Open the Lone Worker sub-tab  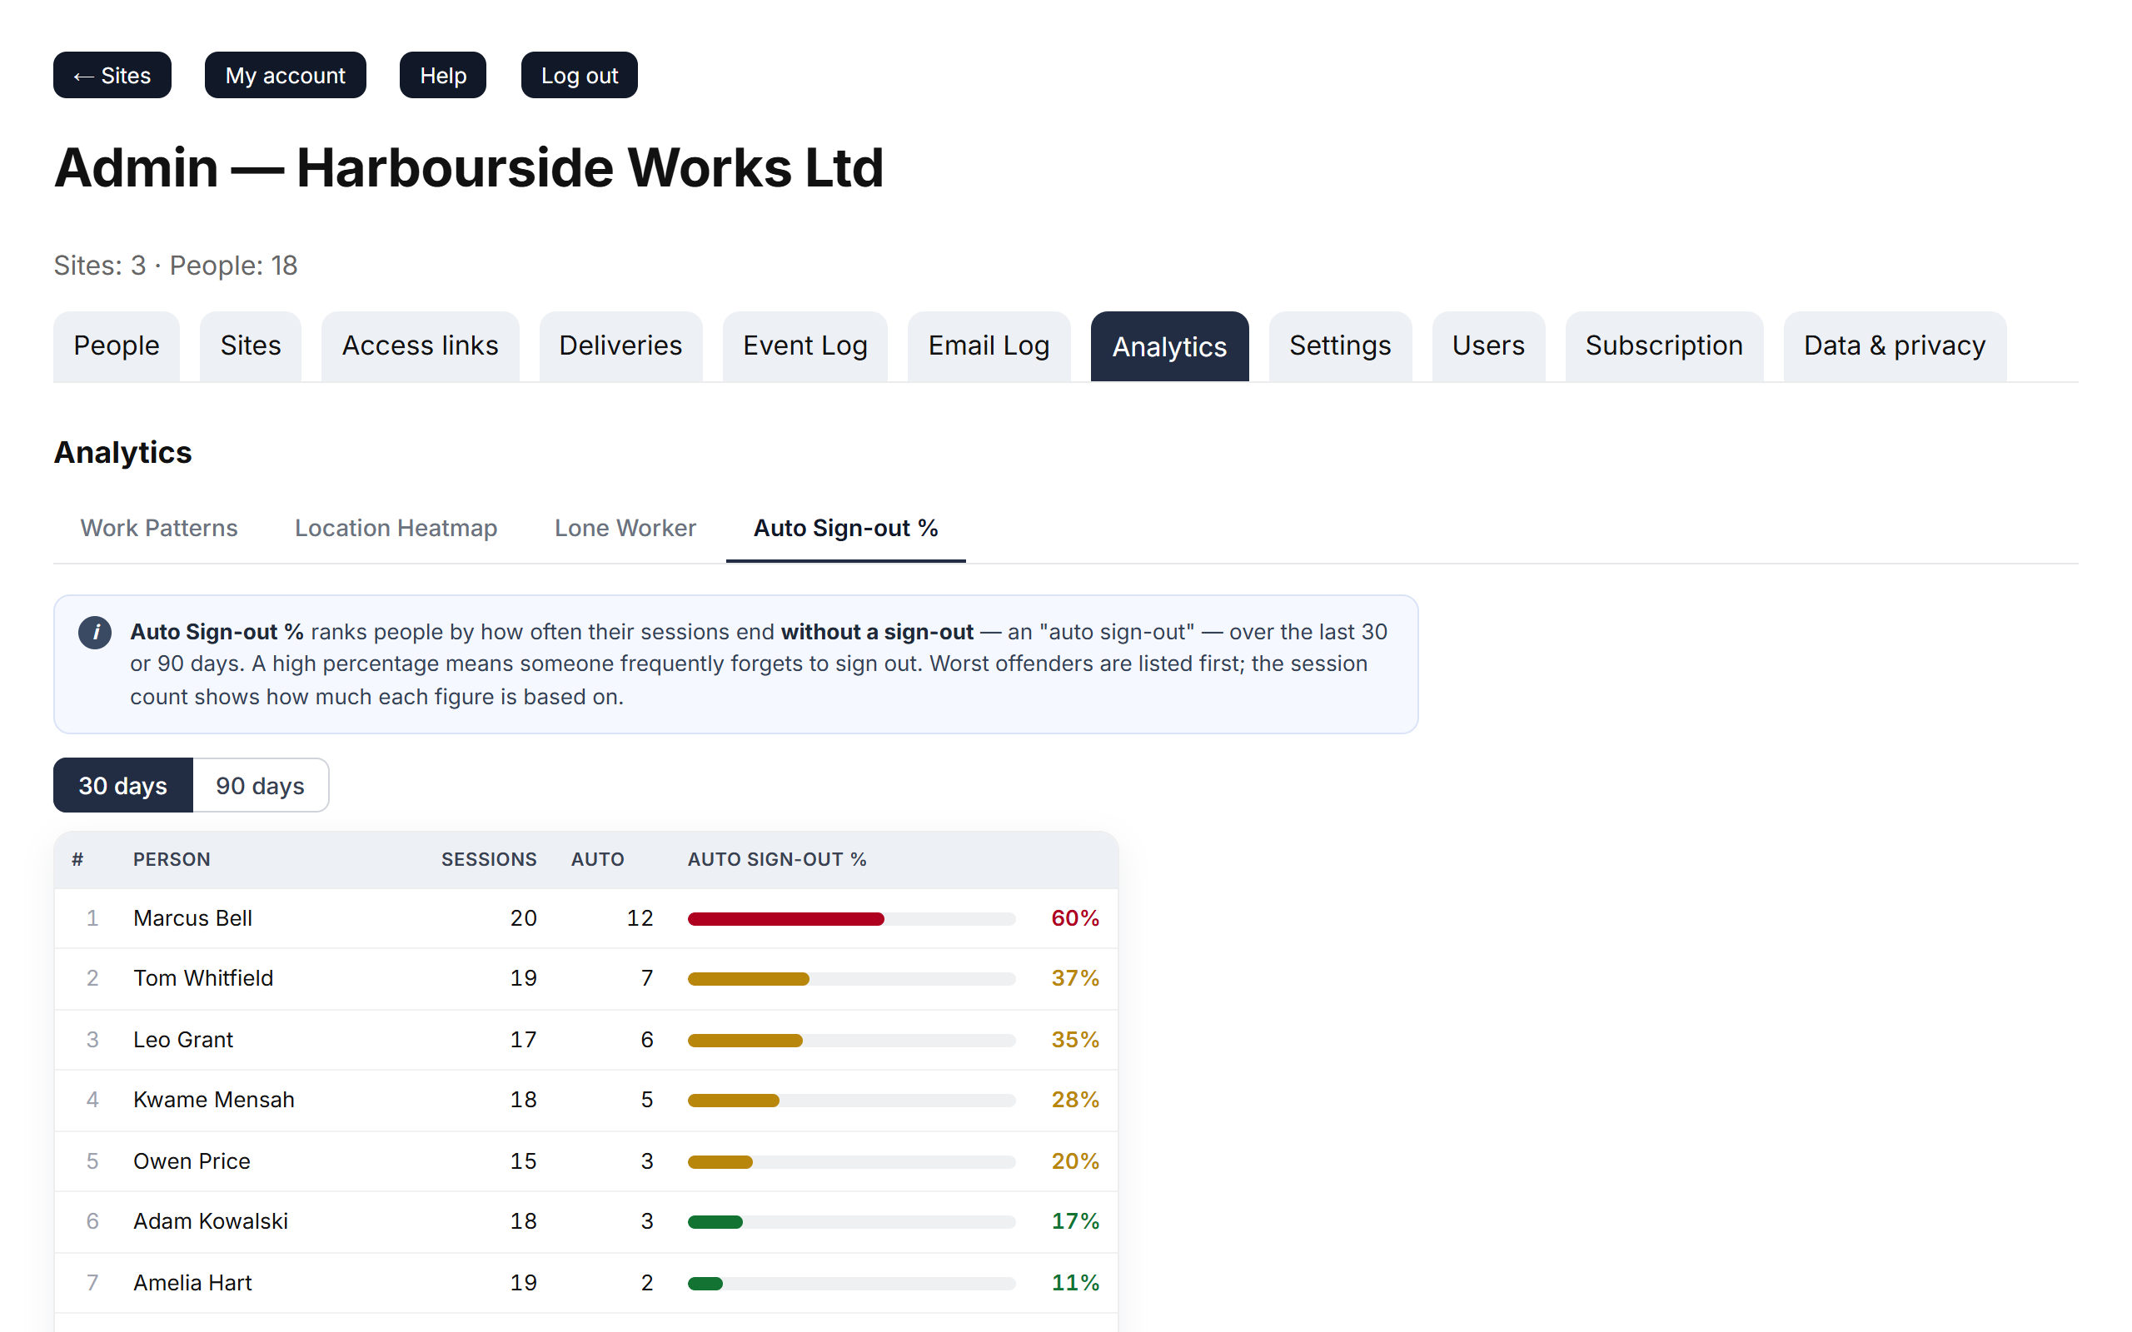click(625, 528)
